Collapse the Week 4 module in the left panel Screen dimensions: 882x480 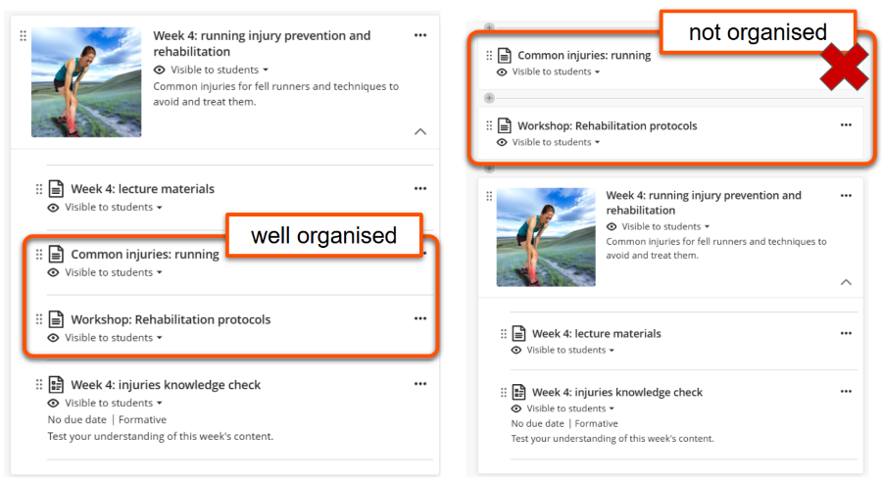click(420, 130)
